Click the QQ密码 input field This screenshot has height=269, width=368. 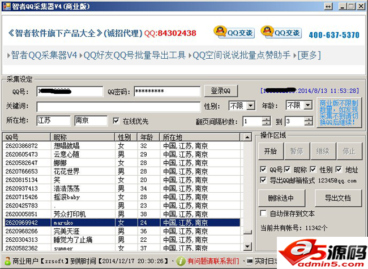pos(167,91)
